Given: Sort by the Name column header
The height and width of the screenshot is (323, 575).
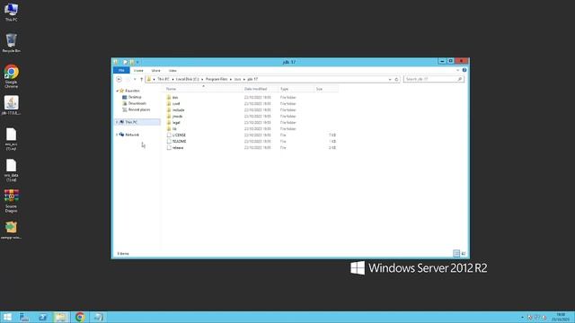Looking at the screenshot, I should pyautogui.click(x=203, y=89).
